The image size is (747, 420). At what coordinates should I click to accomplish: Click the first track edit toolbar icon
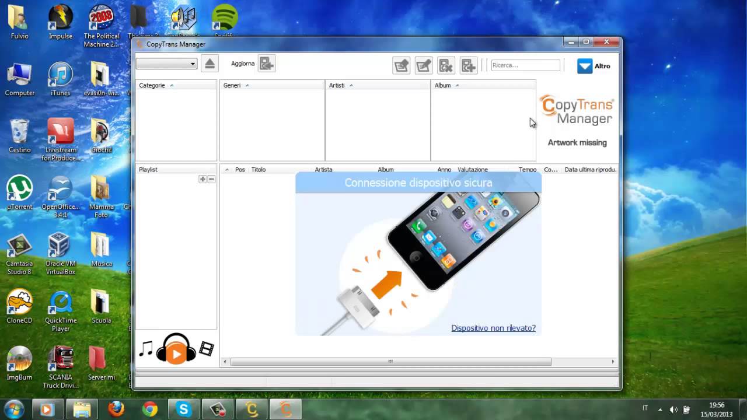[402, 65]
